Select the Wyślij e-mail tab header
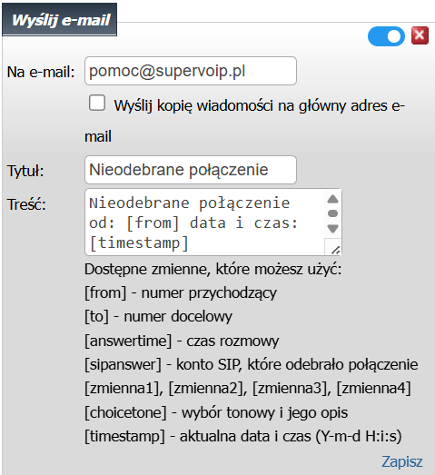The width and height of the screenshot is (435, 475). tap(60, 20)
